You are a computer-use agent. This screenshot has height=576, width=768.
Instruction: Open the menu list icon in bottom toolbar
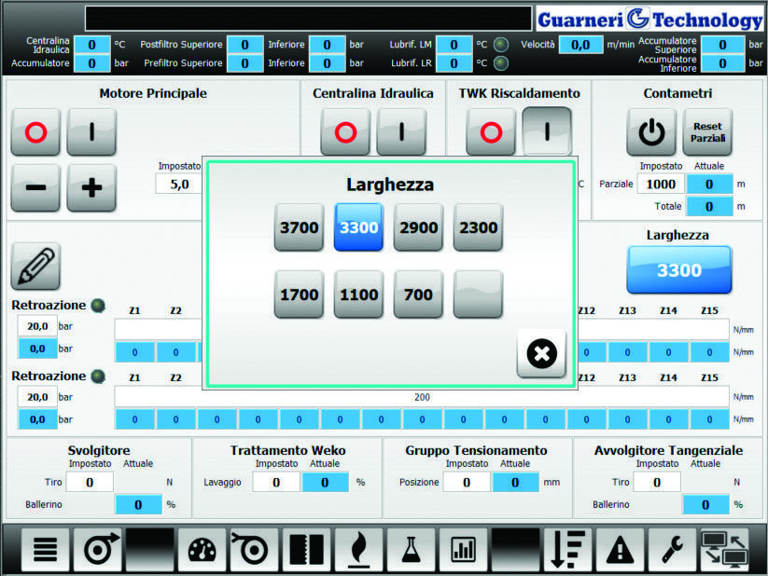pyautogui.click(x=45, y=549)
